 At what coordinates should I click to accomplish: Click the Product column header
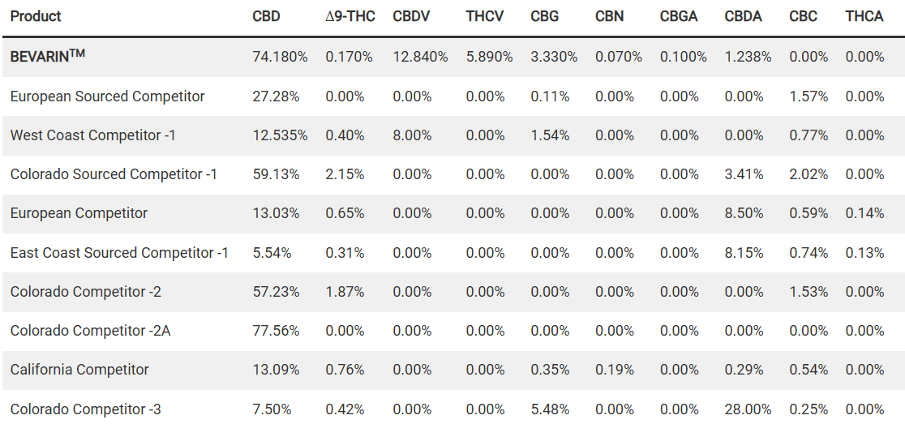pyautogui.click(x=36, y=16)
